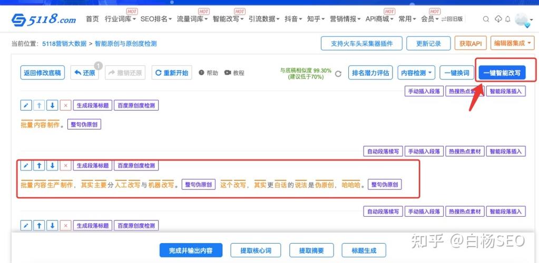Open the 行业词库 dropdown menu
The height and width of the screenshot is (263, 539).
click(120, 19)
